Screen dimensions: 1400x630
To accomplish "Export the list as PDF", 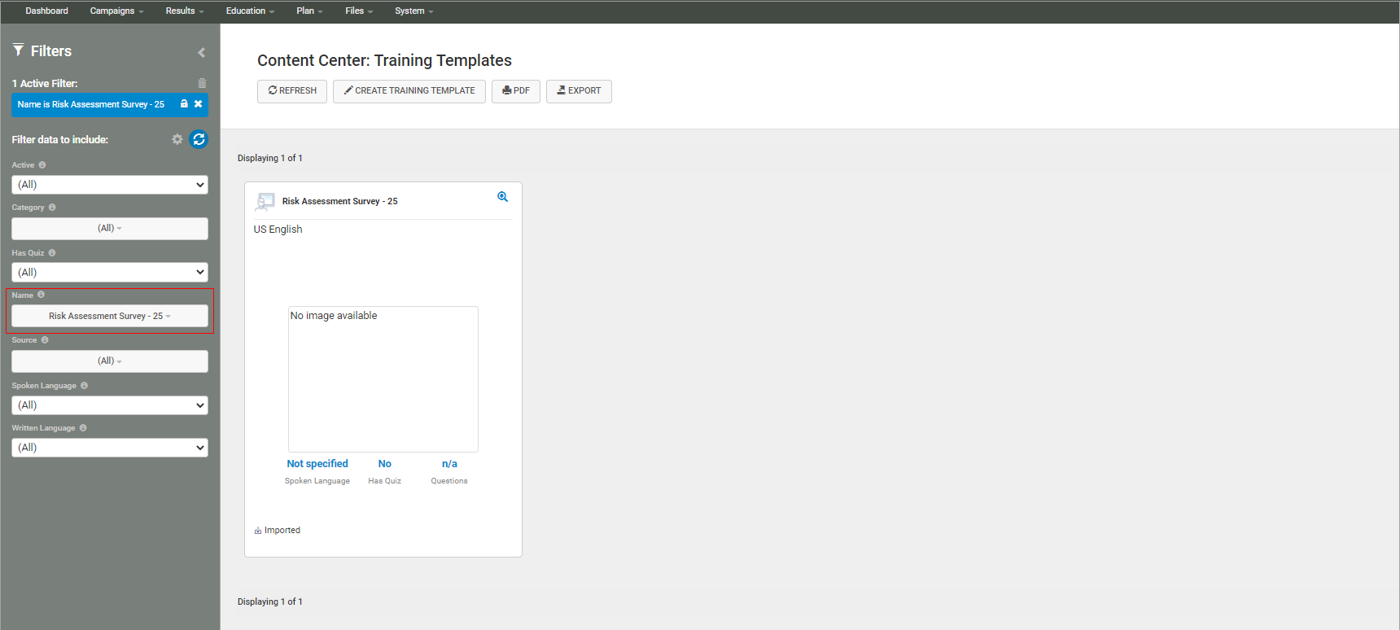I will [516, 91].
